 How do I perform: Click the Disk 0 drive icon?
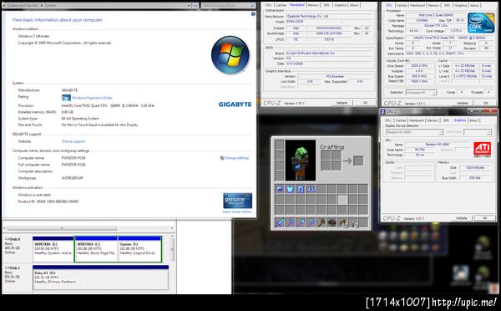coord(7,239)
